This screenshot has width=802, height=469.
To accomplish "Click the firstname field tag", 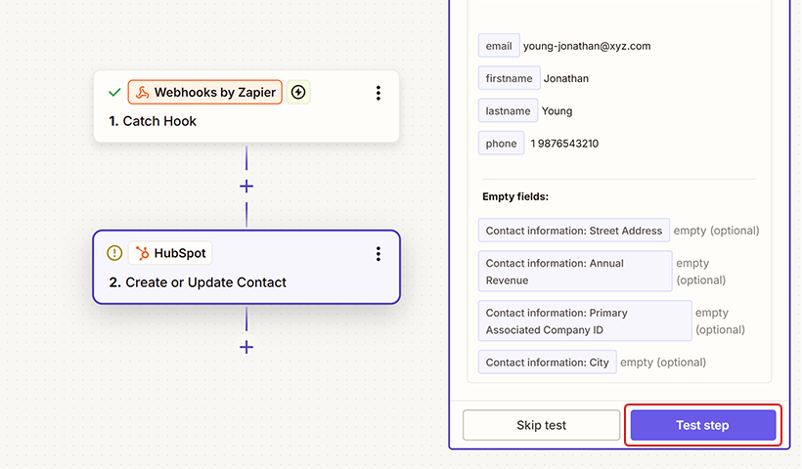I will click(x=509, y=78).
